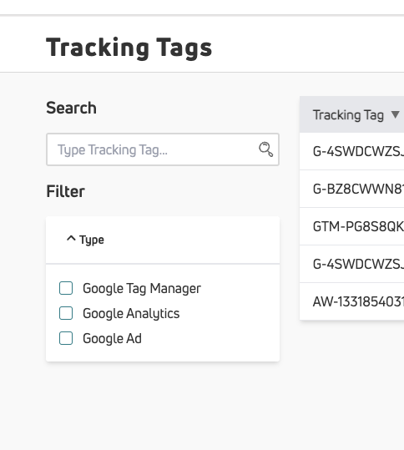Click the Google Analytics label text

click(131, 313)
